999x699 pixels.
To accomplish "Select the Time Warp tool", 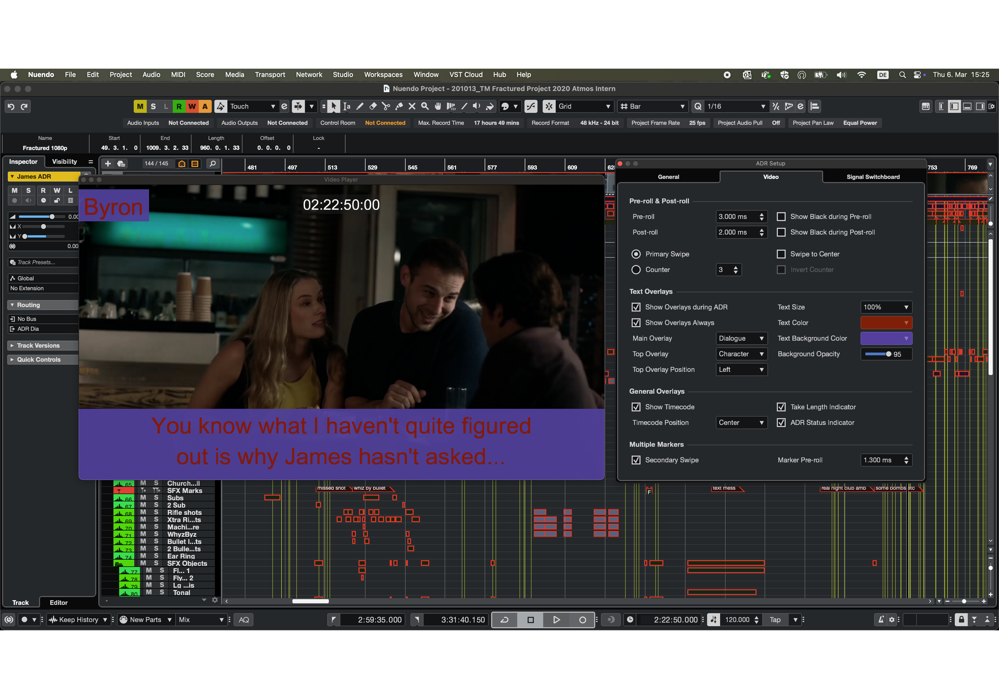I will coord(451,106).
